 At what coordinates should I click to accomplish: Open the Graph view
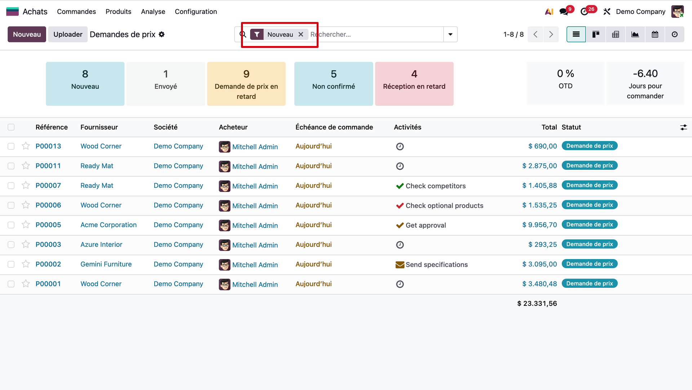point(635,35)
